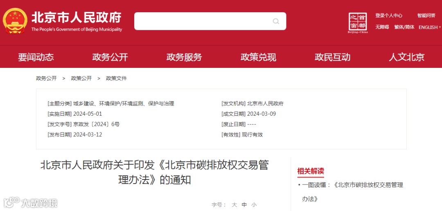This screenshot has height=211, width=442.
Task: Set font size to 中
Action: coord(244,205)
